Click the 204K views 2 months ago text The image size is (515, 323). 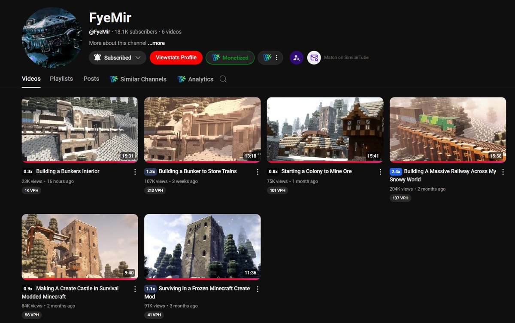coord(418,189)
